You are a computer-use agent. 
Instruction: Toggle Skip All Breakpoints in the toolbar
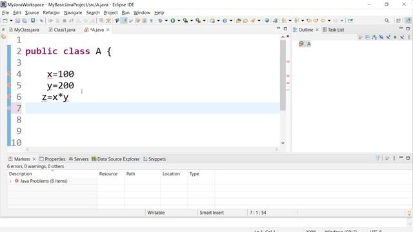(41, 21)
